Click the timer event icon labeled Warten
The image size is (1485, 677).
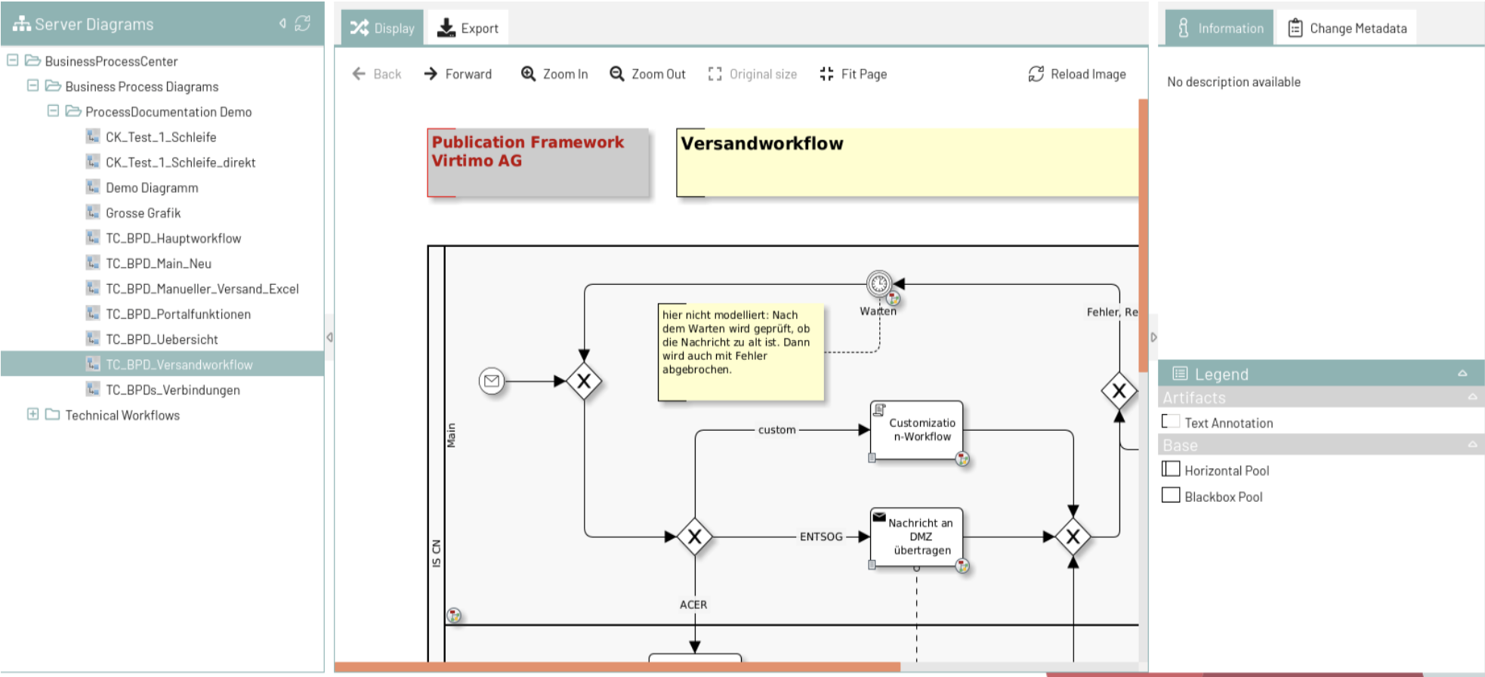(878, 284)
